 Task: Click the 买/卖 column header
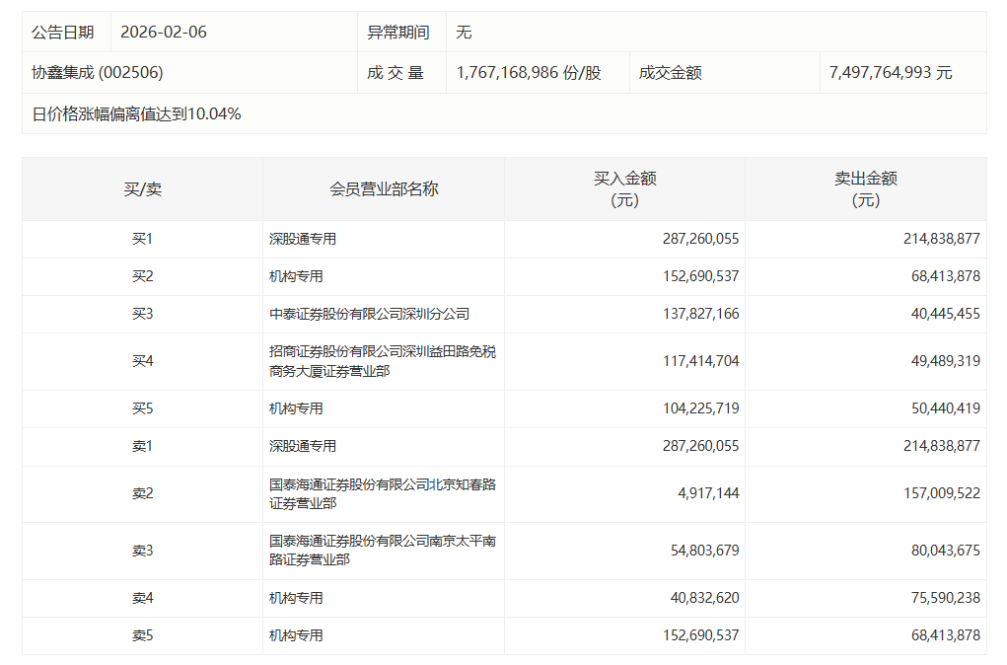(x=142, y=189)
